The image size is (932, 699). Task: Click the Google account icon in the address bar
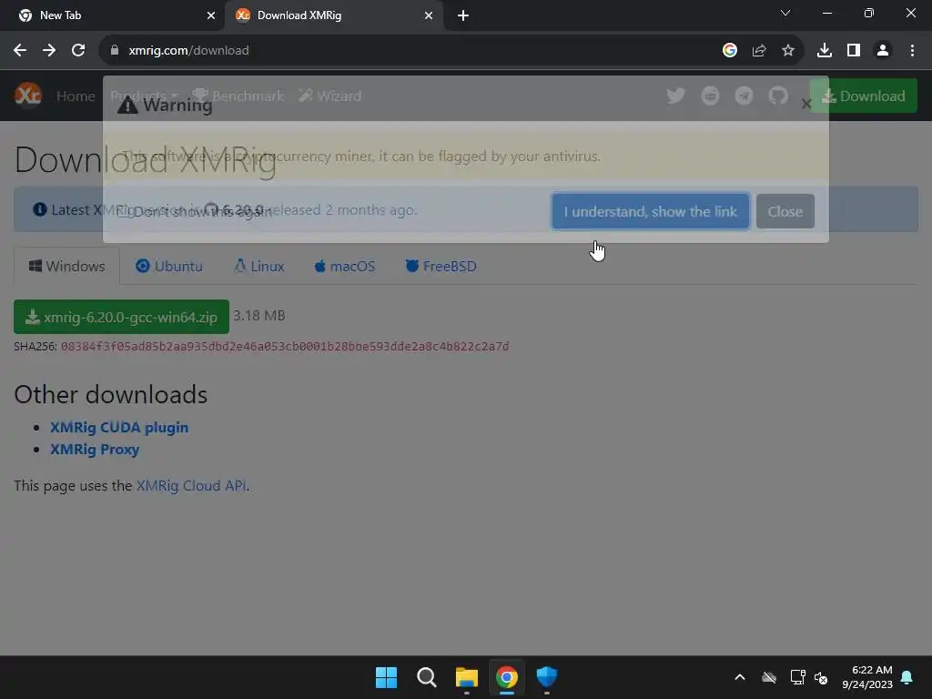[x=730, y=51]
